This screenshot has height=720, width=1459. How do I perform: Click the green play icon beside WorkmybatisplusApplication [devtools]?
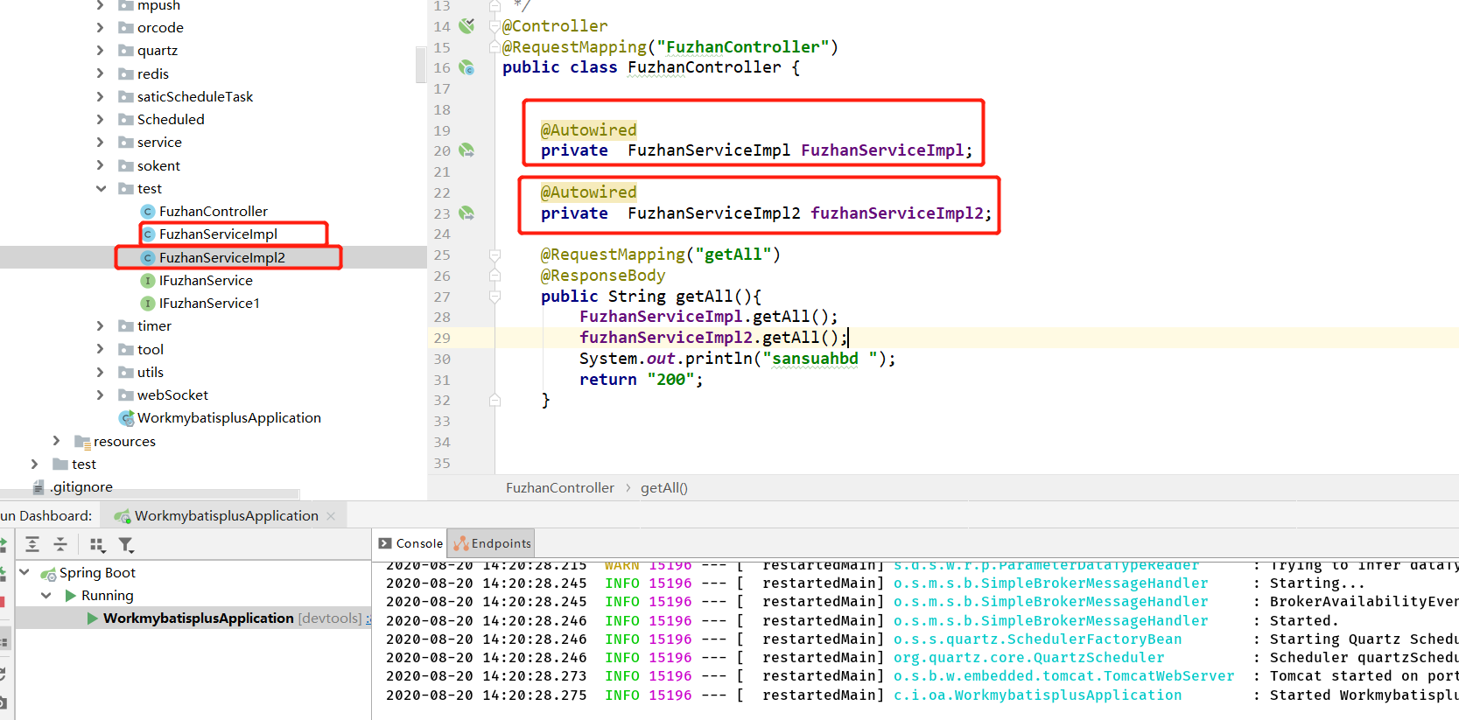(x=93, y=619)
